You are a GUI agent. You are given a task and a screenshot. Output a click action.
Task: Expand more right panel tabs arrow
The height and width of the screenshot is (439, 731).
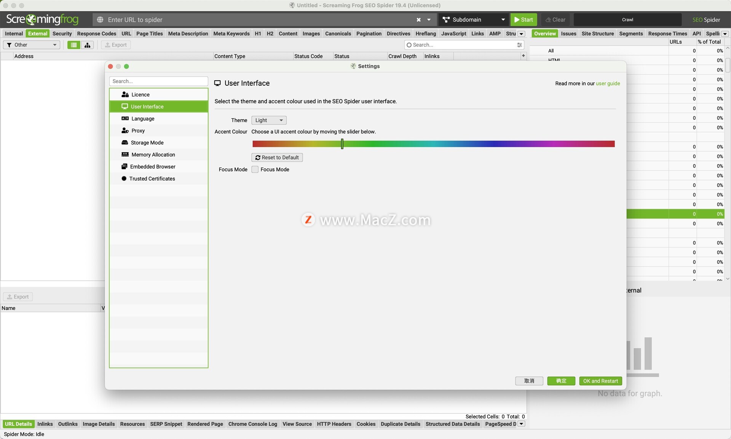pos(725,34)
